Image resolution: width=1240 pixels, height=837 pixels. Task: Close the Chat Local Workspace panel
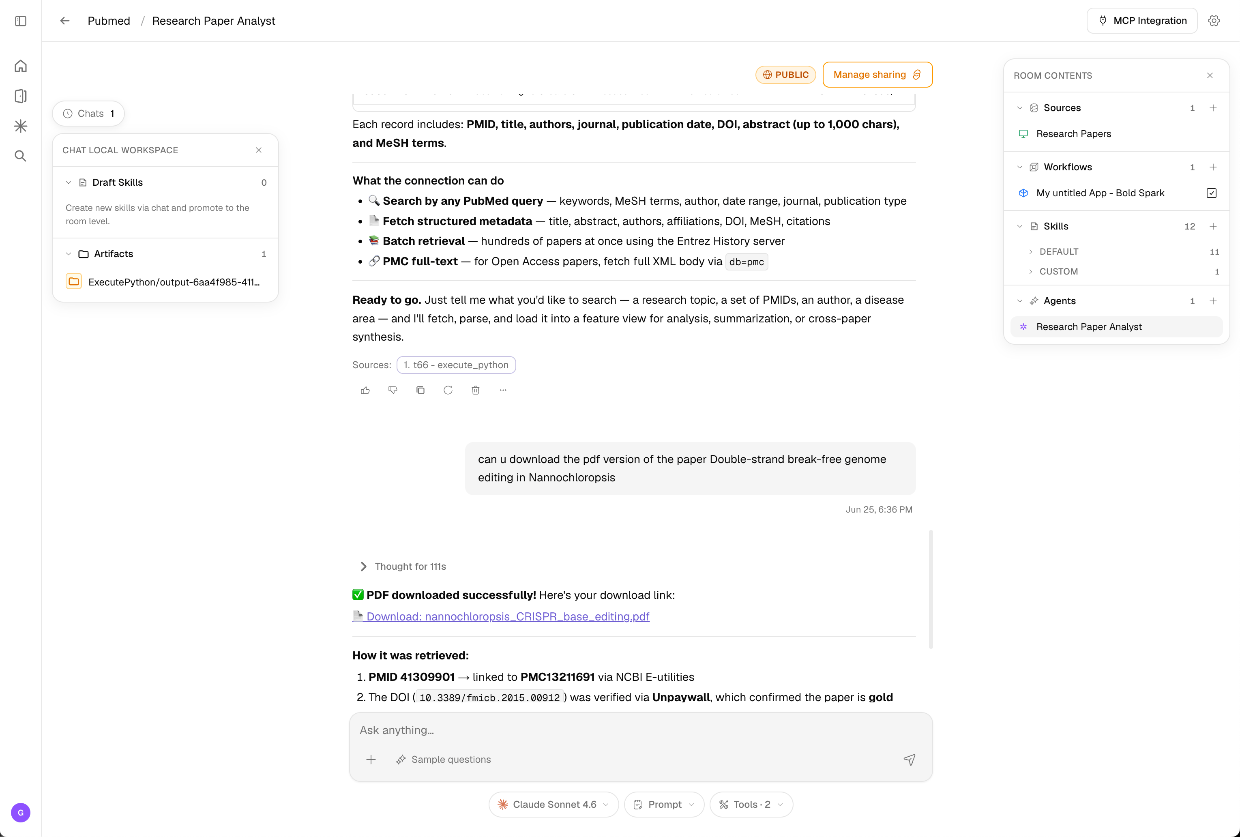[259, 150]
